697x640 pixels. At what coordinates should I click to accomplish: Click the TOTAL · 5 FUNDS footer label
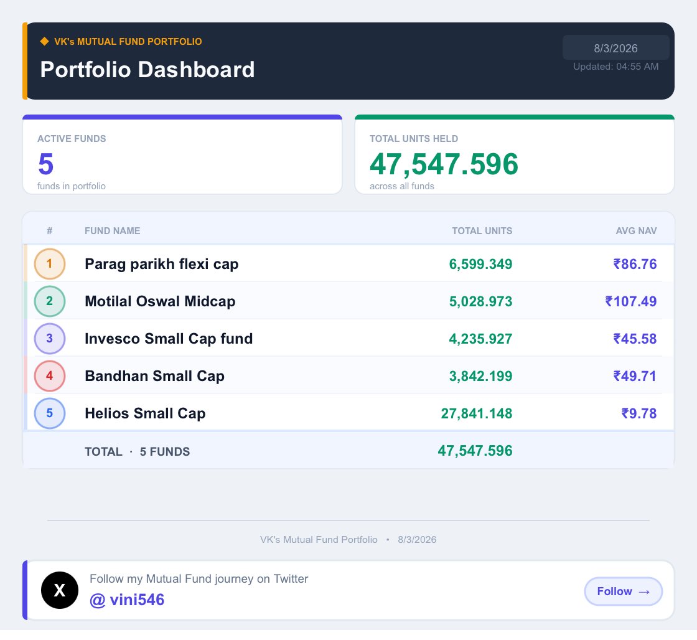click(138, 451)
